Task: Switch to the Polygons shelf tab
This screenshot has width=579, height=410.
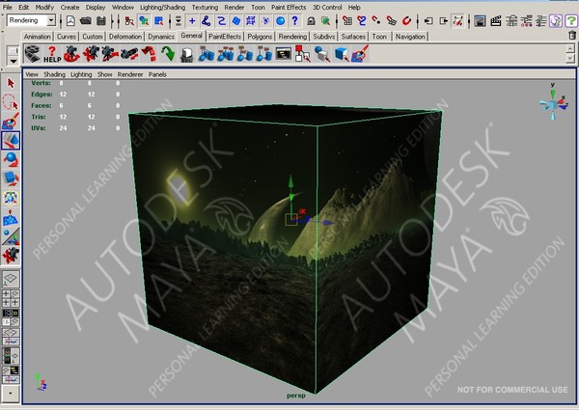Action: click(260, 37)
